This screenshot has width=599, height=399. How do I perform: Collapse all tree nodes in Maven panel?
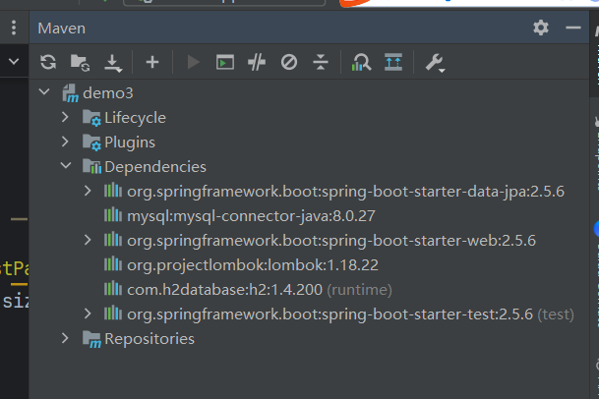pyautogui.click(x=321, y=63)
